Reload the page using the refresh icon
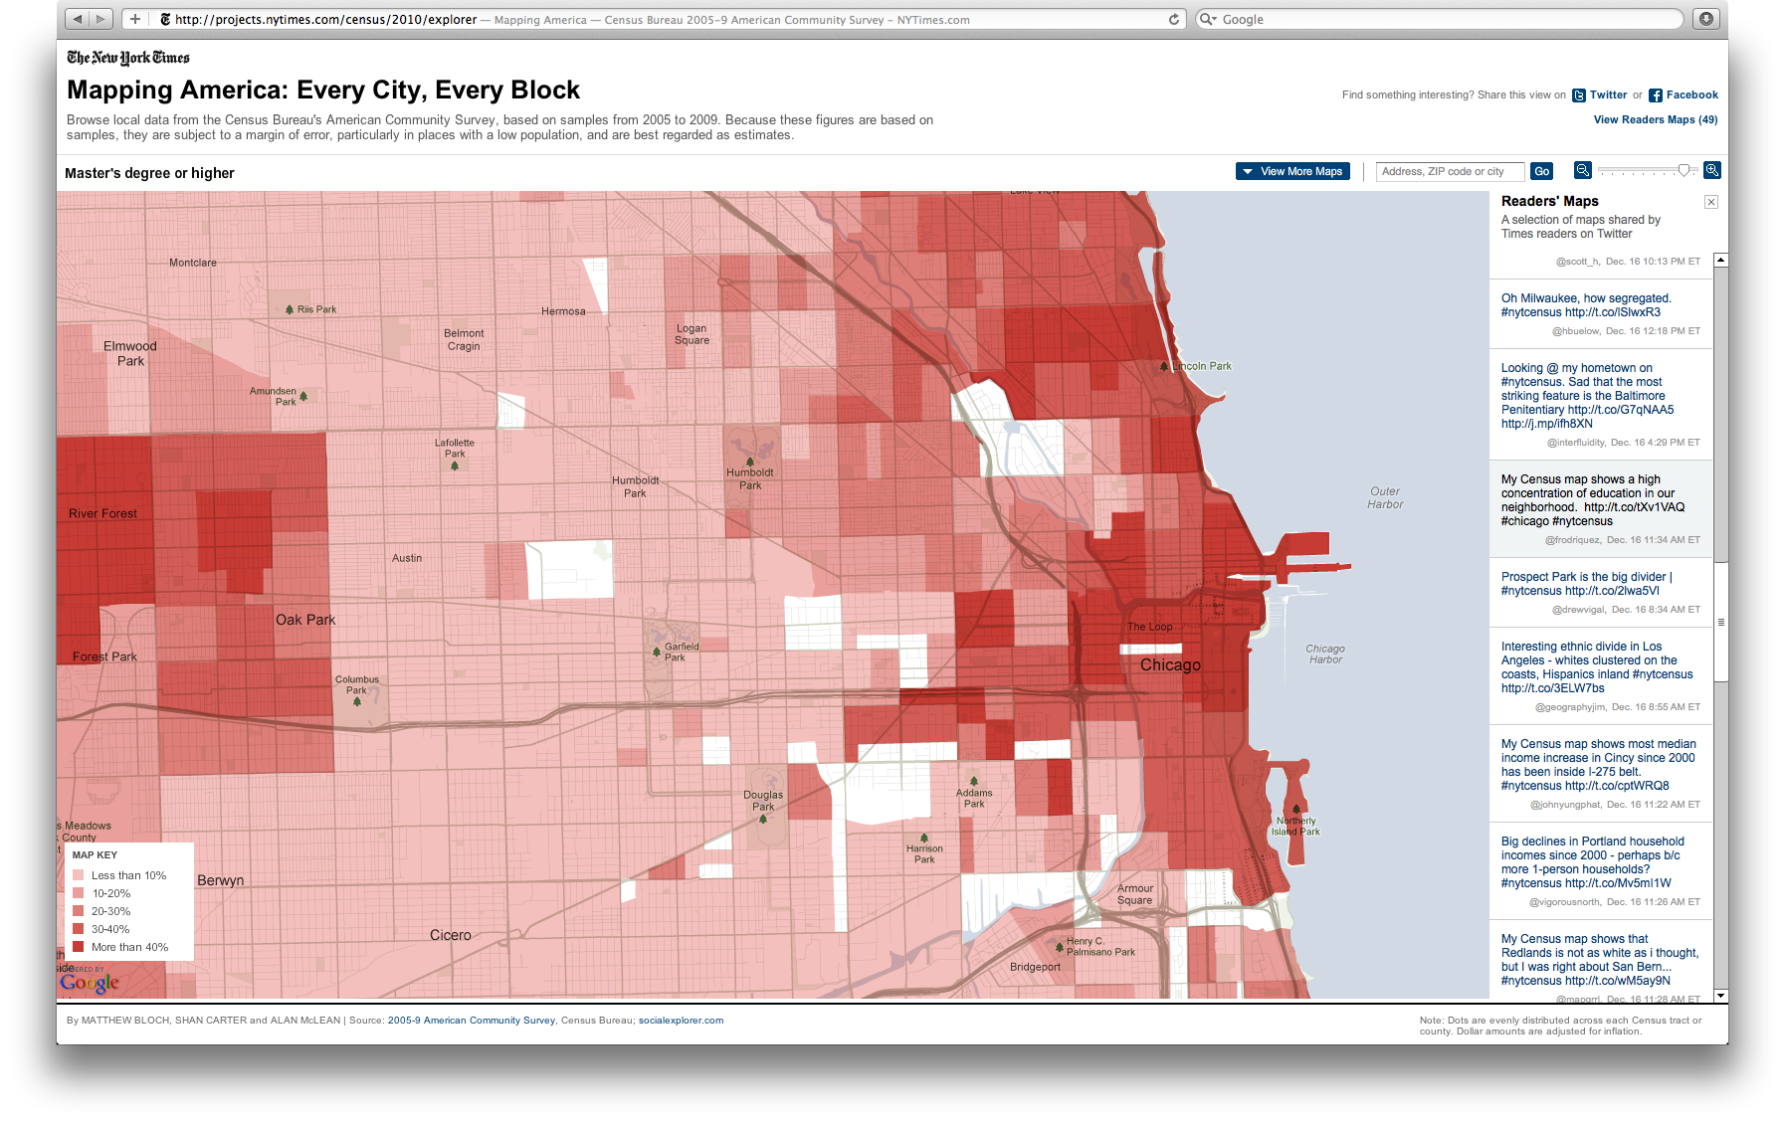This screenshot has width=1785, height=1123. [1174, 18]
